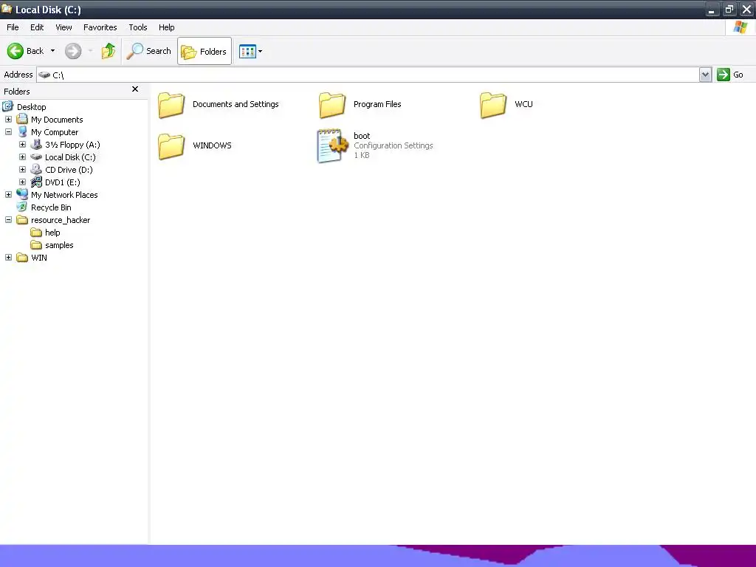Select the Documents and Settings folder icon
The height and width of the screenshot is (567, 756).
click(171, 105)
